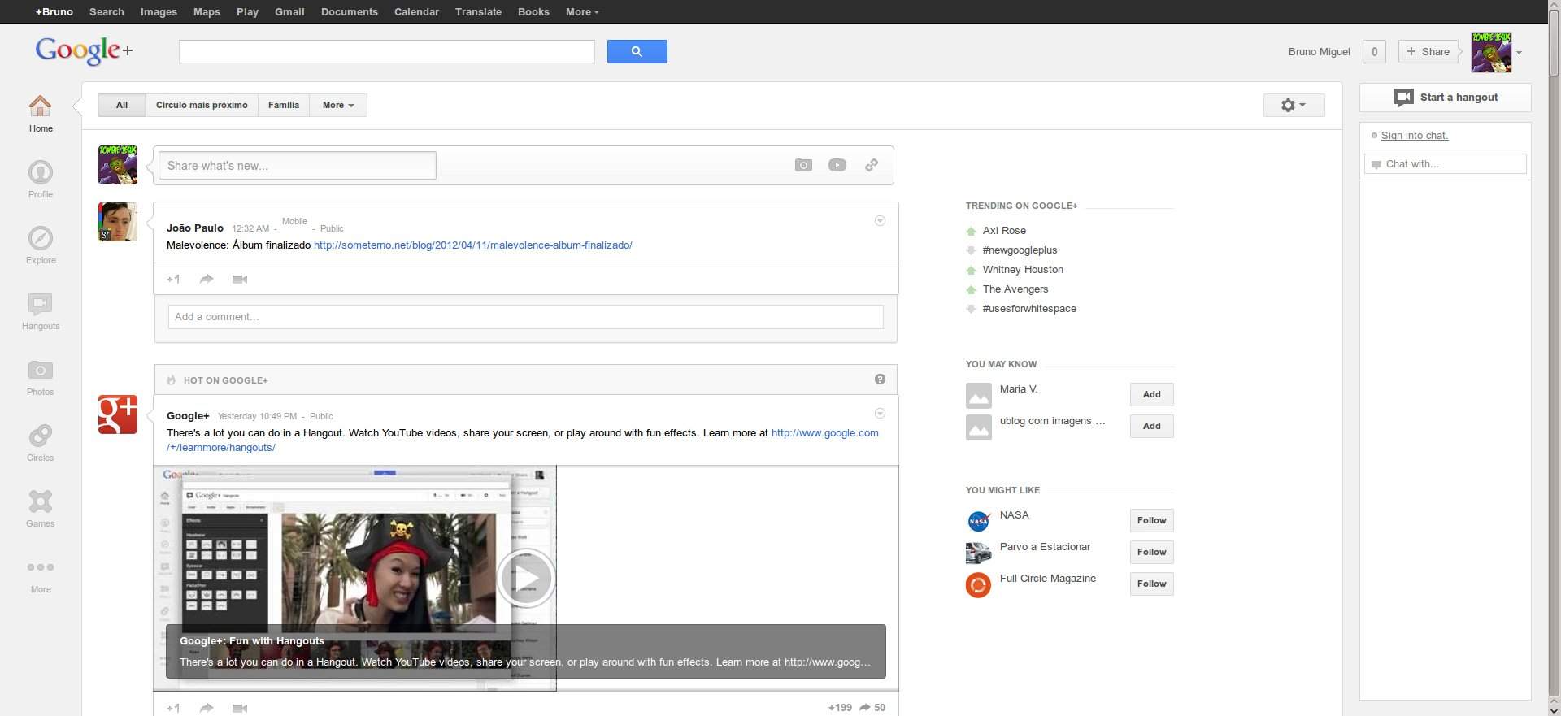Click the Google+ logo
Screen dimensions: 1561x716
84,51
